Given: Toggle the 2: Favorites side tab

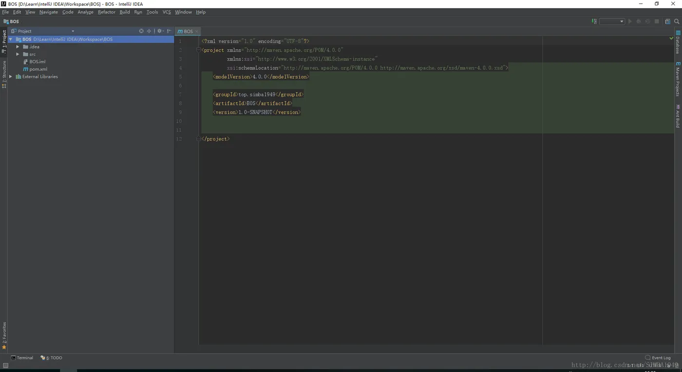Looking at the screenshot, I should pyautogui.click(x=4, y=336).
